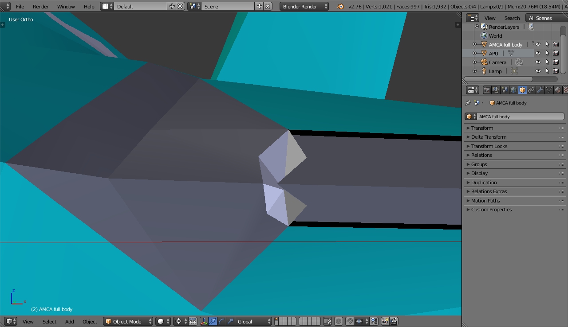The image size is (568, 327).
Task: Expand the Duplication panel
Action: pyautogui.click(x=515, y=182)
